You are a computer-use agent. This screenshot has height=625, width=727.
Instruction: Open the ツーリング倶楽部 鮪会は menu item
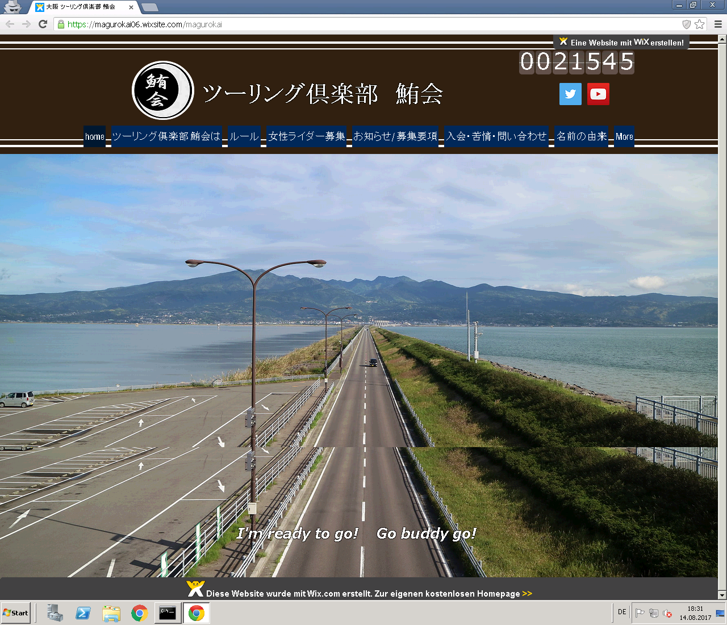tap(166, 136)
